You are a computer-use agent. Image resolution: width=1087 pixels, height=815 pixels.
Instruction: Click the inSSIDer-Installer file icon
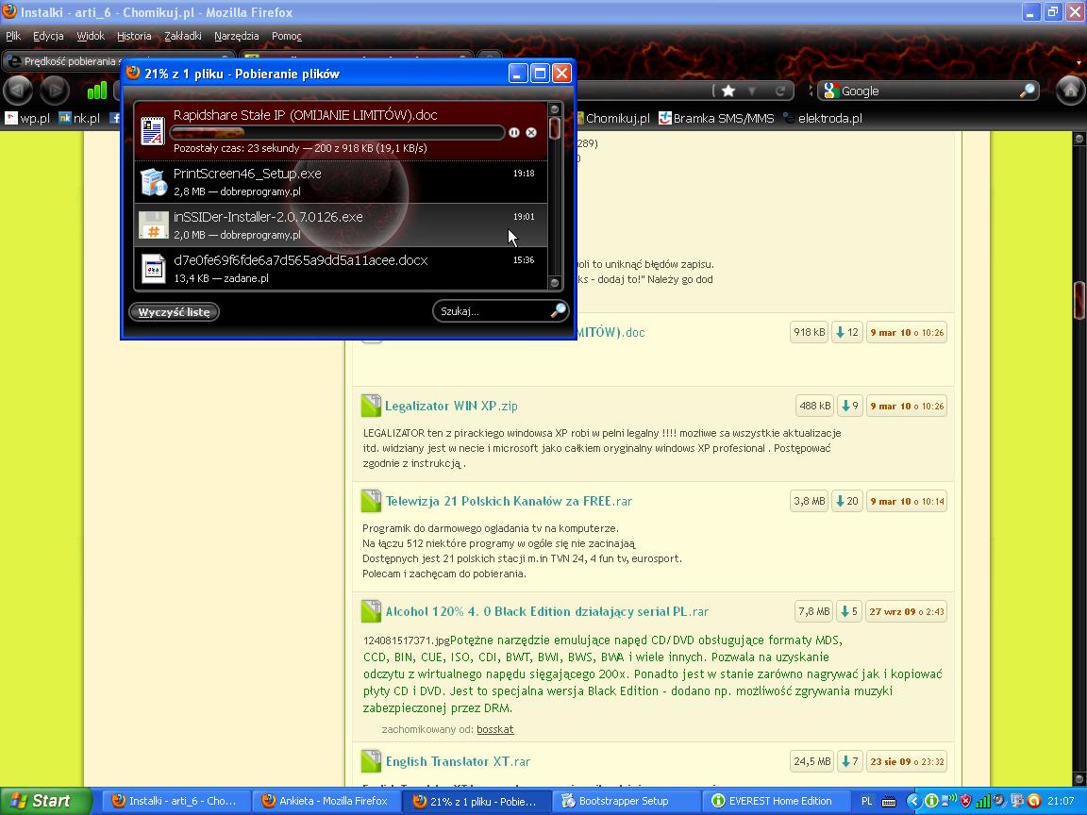click(x=153, y=225)
